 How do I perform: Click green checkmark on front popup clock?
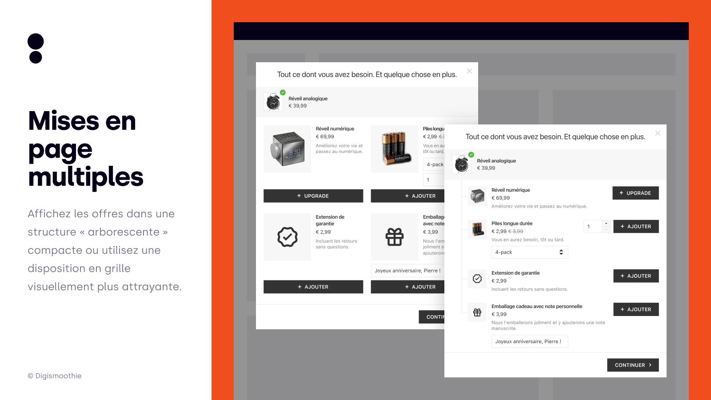click(471, 155)
